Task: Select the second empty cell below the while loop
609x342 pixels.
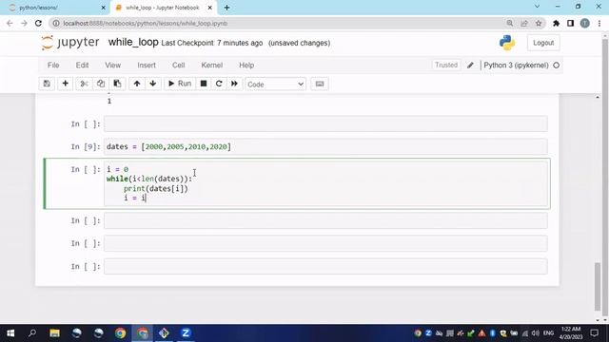Action: [x=325, y=243]
